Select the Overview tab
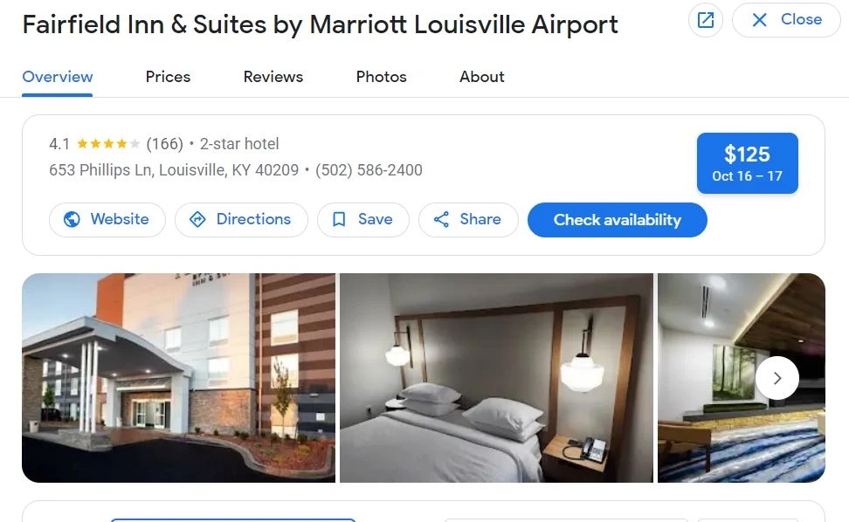 [x=58, y=77]
